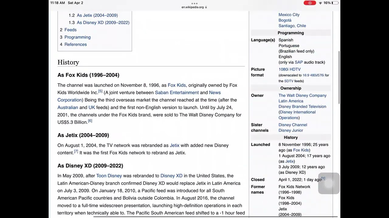The width and height of the screenshot is (389, 218).
Task: Open contents entry As Disney XD (2009–2022)
Action: coord(103,22)
